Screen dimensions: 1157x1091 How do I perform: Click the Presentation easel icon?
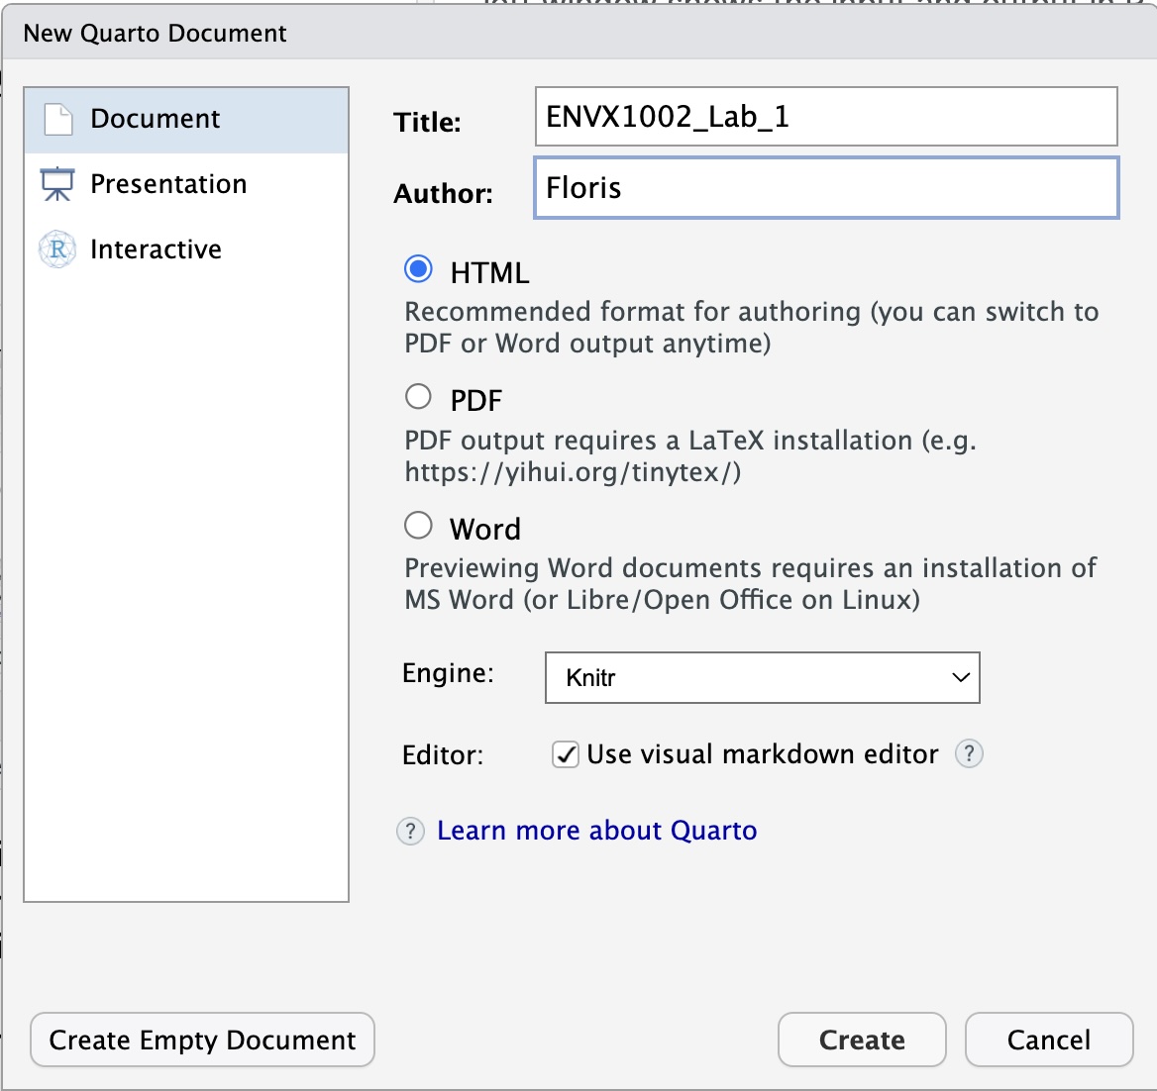(57, 184)
